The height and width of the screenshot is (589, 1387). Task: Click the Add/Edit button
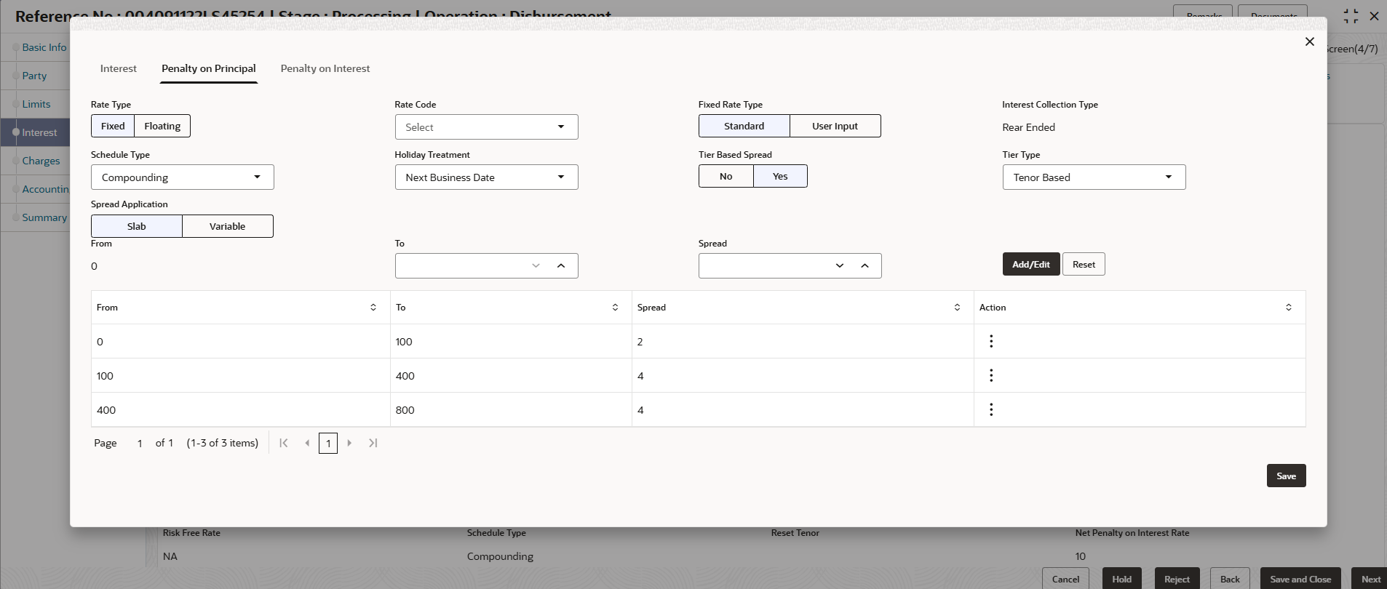pos(1031,264)
